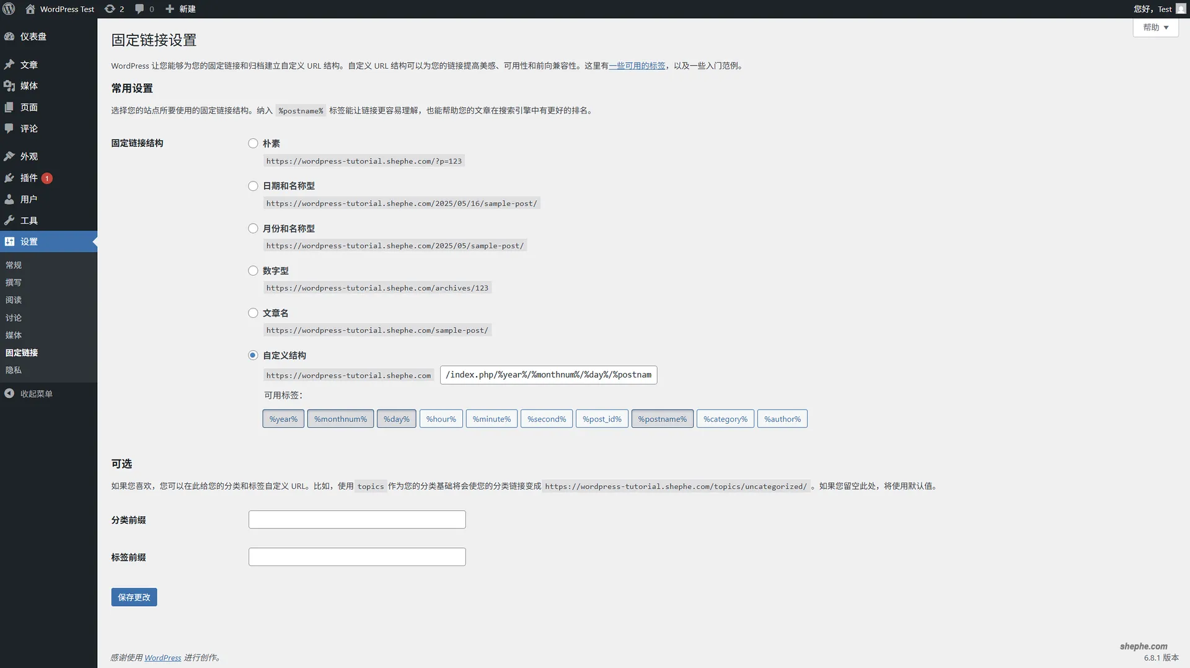Select the 朴素 permalink structure

[252, 143]
